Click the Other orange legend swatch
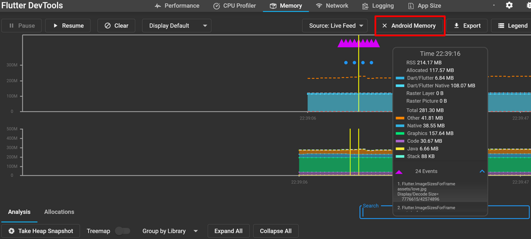The image size is (531, 239). (400, 119)
